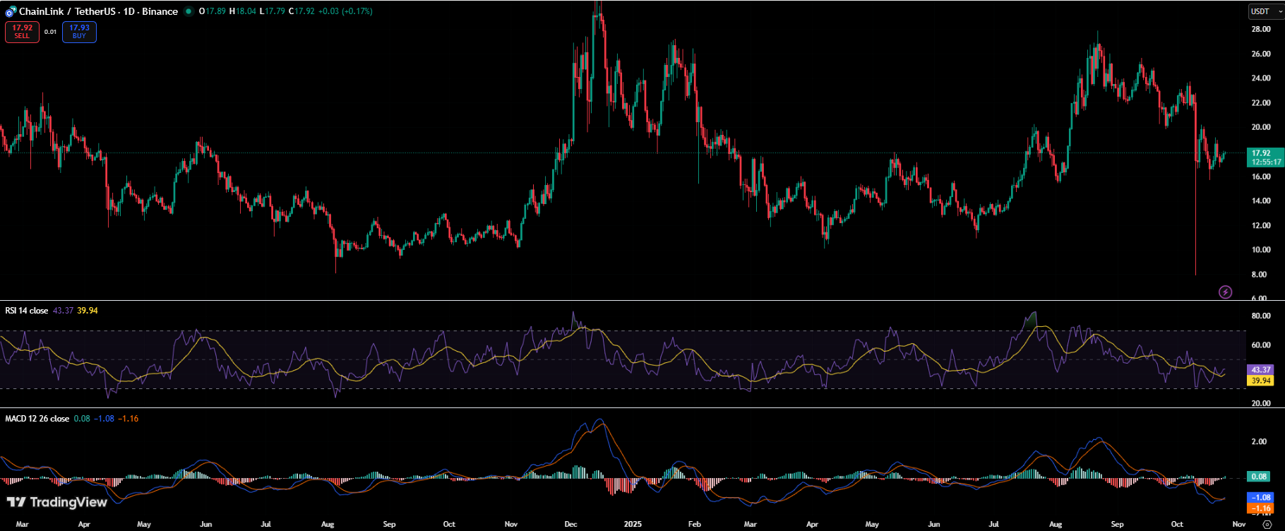
Task: Click the yellow 39.94 RSI average label
Action: point(1260,381)
